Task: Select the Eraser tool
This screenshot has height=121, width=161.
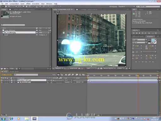Action: point(40,7)
